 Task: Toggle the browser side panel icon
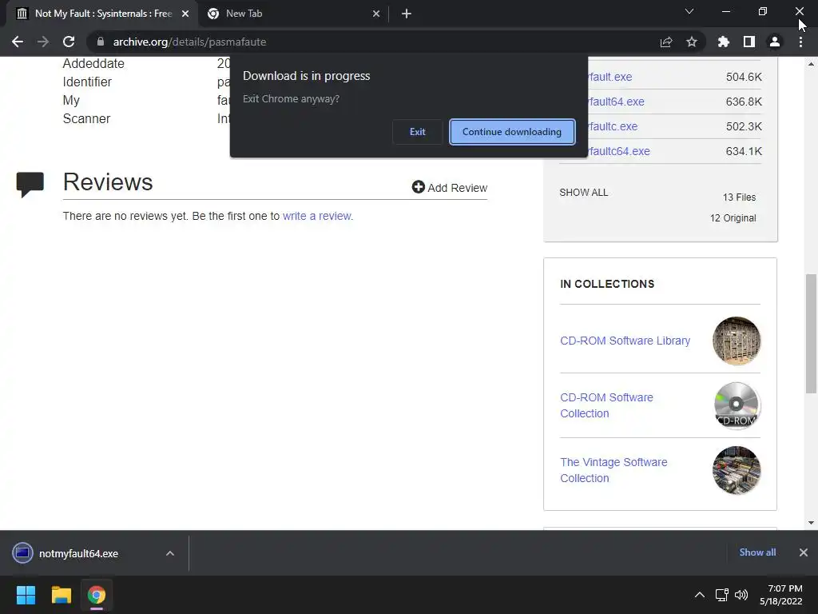tap(749, 42)
